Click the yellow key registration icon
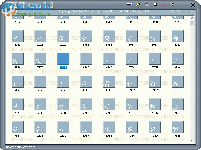Viewport: 201px width, 150px height. (x=138, y=4)
